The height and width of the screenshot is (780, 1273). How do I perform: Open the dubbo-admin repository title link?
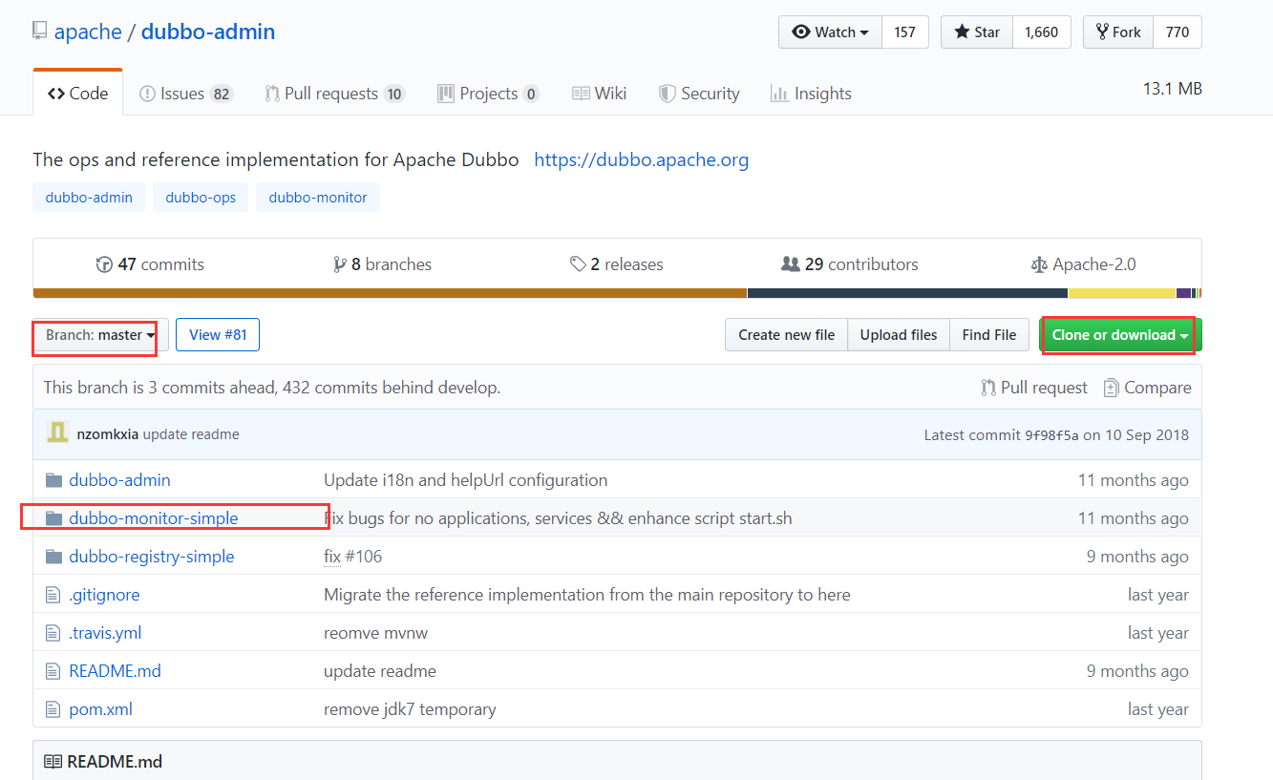[x=208, y=32]
